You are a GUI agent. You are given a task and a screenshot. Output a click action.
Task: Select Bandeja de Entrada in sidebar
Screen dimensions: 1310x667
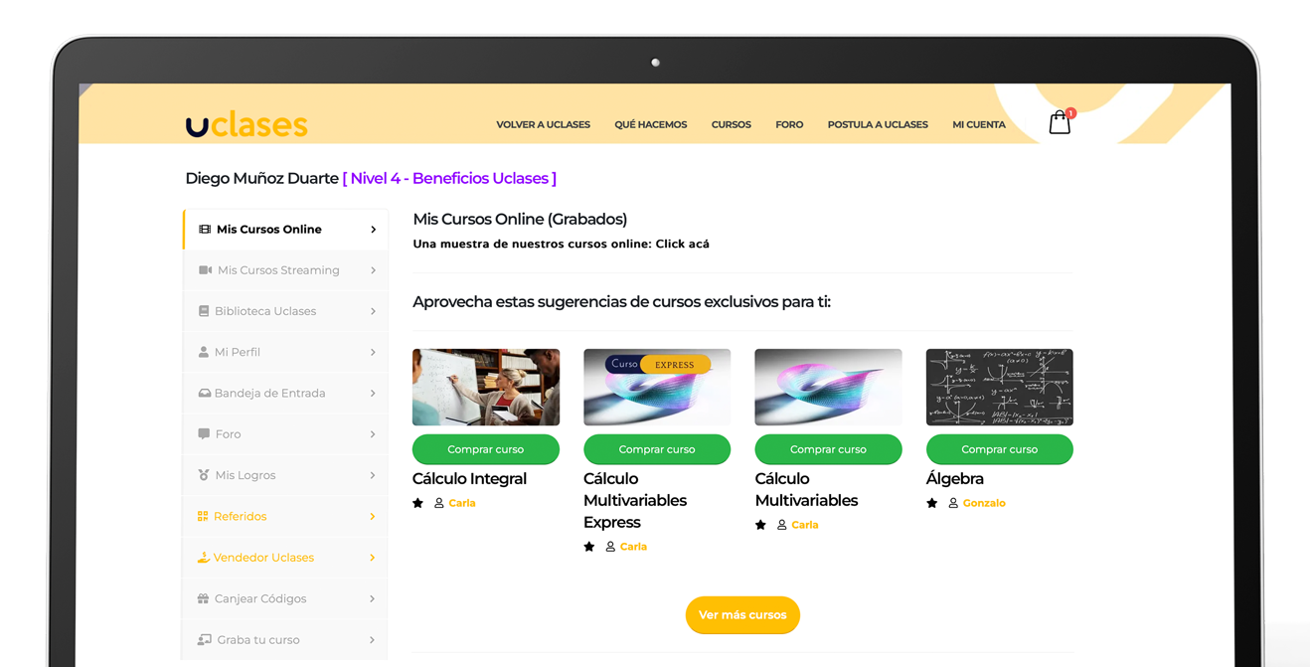286,394
